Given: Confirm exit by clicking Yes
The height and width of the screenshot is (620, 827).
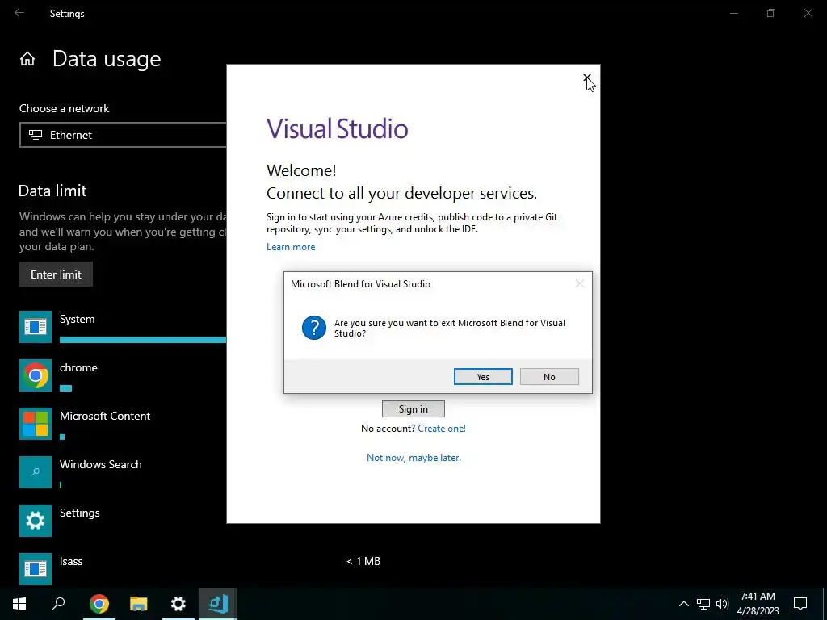Looking at the screenshot, I should [x=483, y=376].
